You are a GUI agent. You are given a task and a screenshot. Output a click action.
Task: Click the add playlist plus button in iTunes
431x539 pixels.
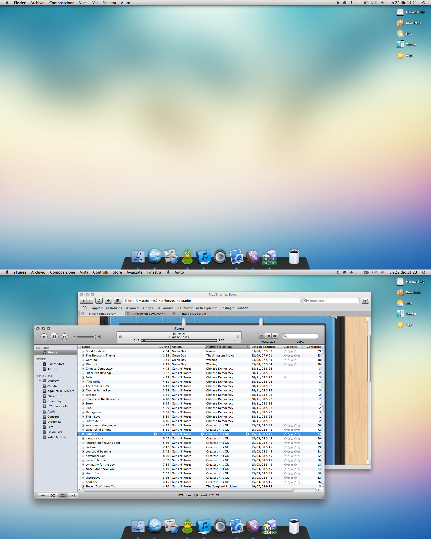point(43,495)
